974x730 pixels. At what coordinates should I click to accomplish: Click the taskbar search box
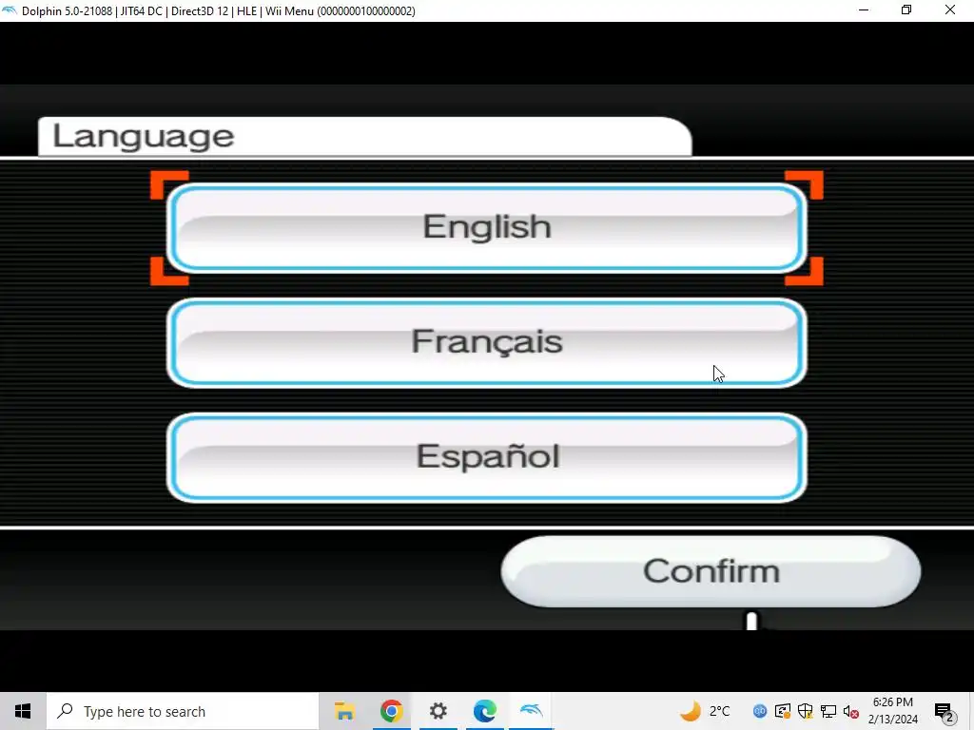click(x=183, y=711)
